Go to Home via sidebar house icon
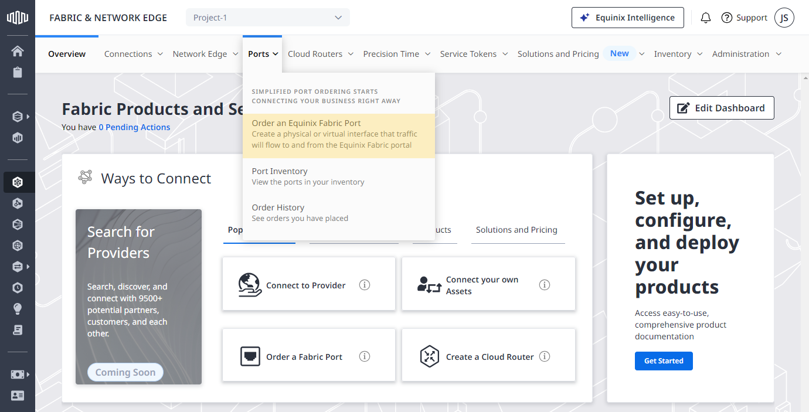Screen dimensions: 809x412 [18, 51]
